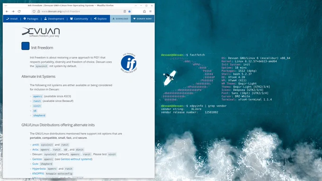Image resolution: width=322 pixels, height=181 pixels.
Task: Click the DOWNLOAD button
Action: coord(120,18)
